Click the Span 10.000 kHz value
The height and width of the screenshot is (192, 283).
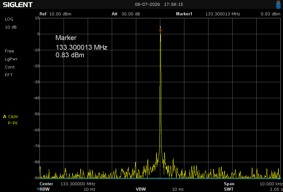271,184
